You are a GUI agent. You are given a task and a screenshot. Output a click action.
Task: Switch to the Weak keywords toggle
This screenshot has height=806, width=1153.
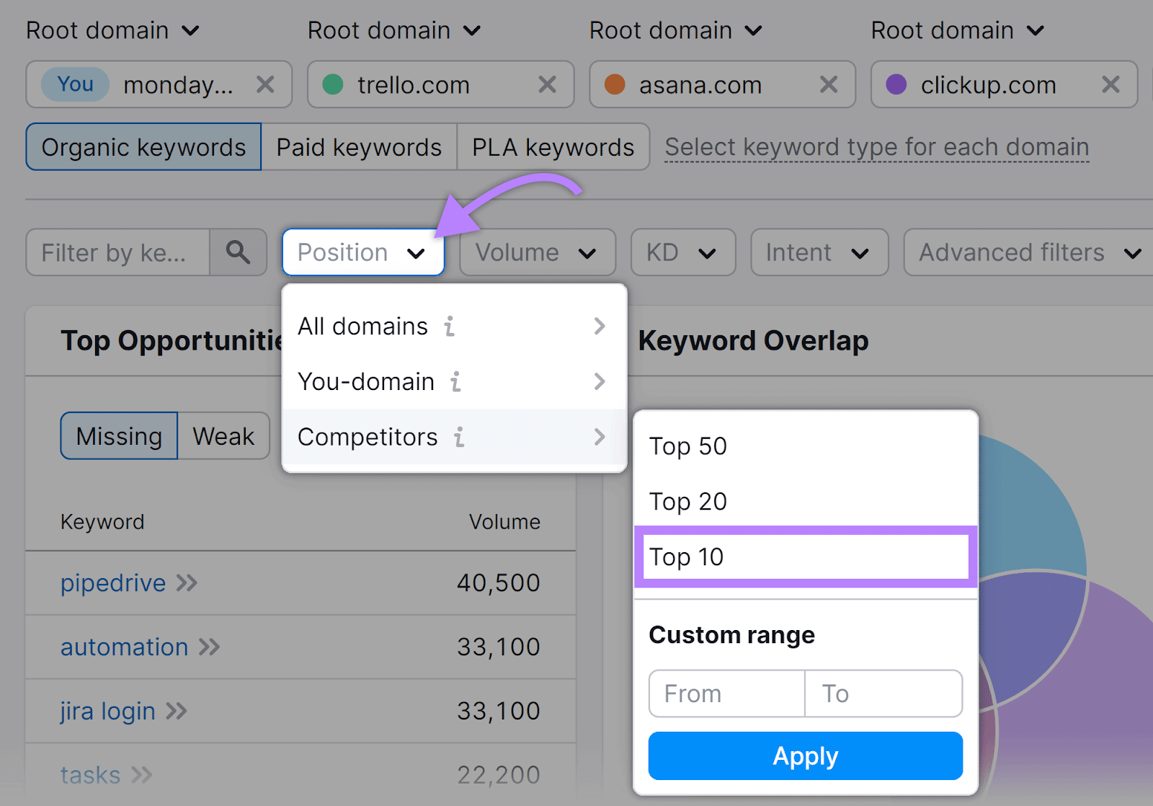pyautogui.click(x=223, y=435)
